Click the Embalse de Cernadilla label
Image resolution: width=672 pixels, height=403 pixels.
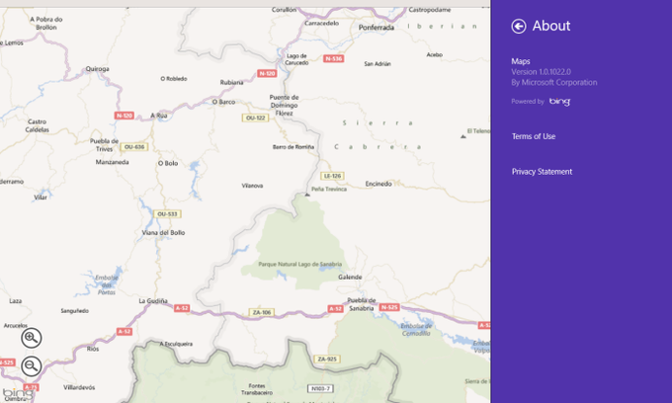(x=416, y=329)
